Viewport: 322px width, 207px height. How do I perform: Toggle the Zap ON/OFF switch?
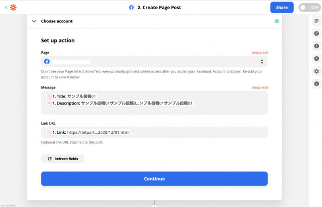(x=309, y=7)
